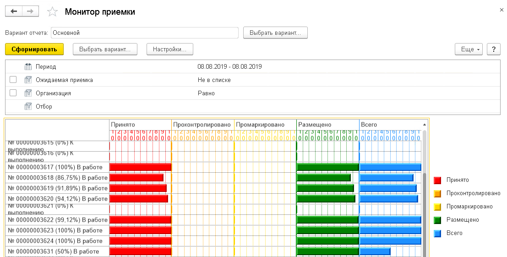Click the chart scrollbar up arrow

pyautogui.click(x=424, y=125)
